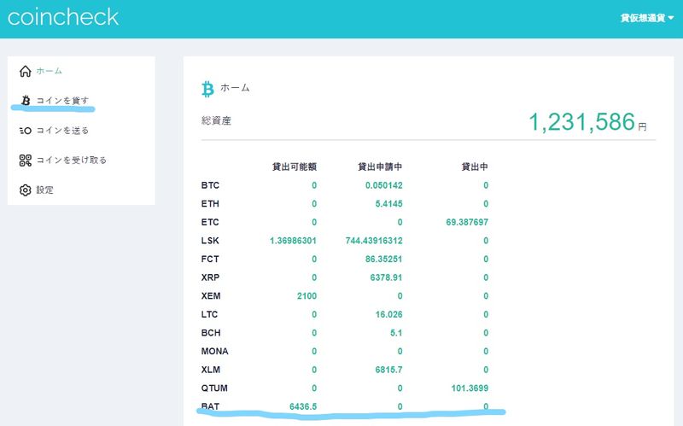The width and height of the screenshot is (683, 426).
Task: Click the XRP row label
Action: coord(210,277)
